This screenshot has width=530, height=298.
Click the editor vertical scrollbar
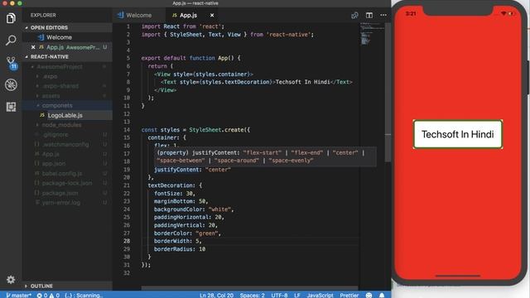(x=388, y=92)
